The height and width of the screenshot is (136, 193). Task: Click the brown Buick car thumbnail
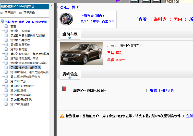pyautogui.click(x=81, y=54)
